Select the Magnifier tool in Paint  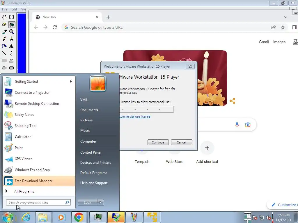(x=11, y=32)
